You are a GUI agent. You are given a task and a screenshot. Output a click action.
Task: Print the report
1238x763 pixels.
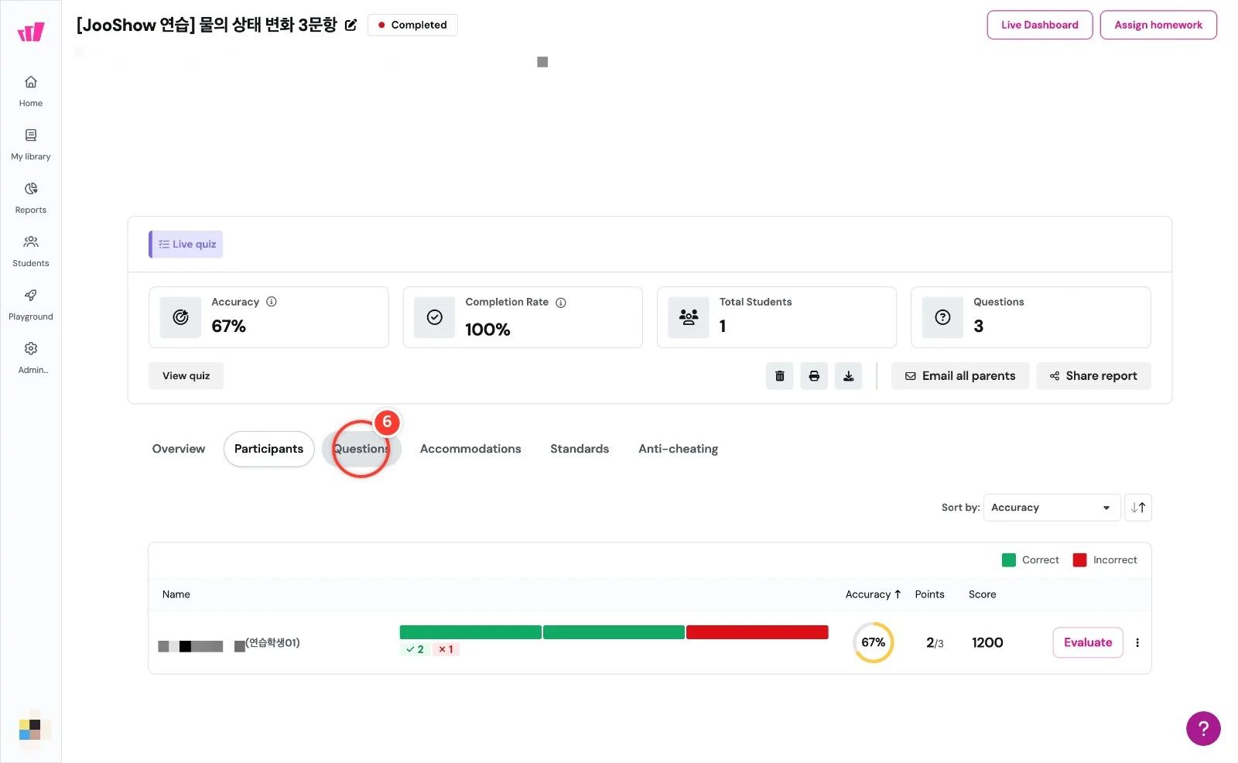(x=814, y=376)
